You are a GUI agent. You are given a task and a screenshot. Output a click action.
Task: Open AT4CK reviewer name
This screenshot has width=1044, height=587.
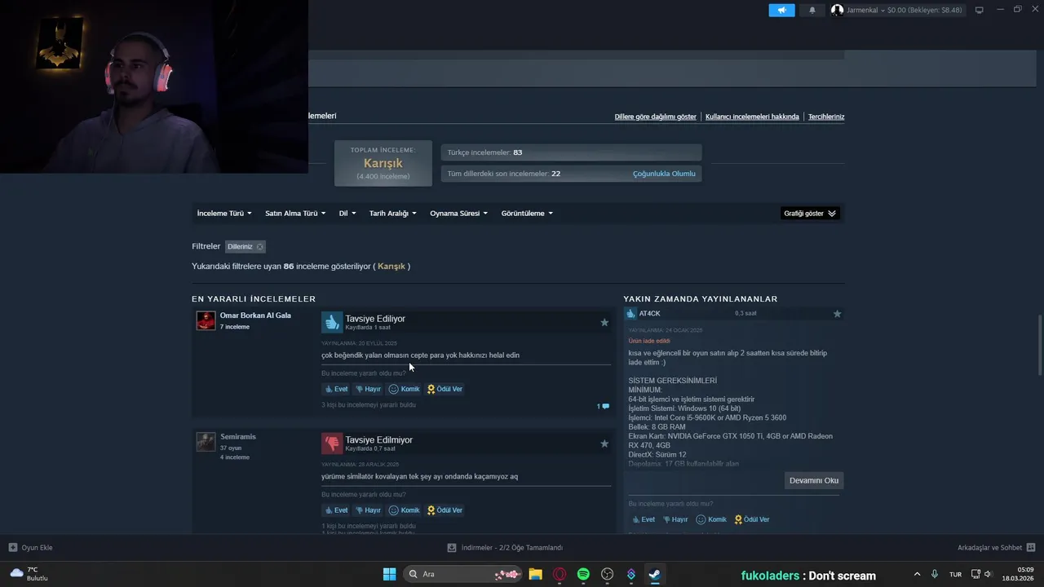[650, 314]
